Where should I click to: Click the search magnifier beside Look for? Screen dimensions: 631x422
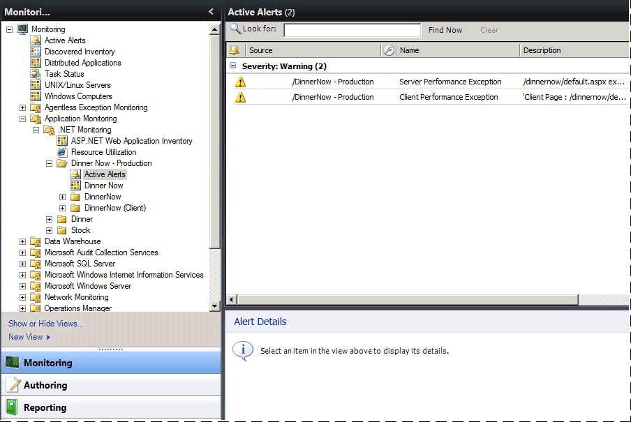click(x=237, y=29)
